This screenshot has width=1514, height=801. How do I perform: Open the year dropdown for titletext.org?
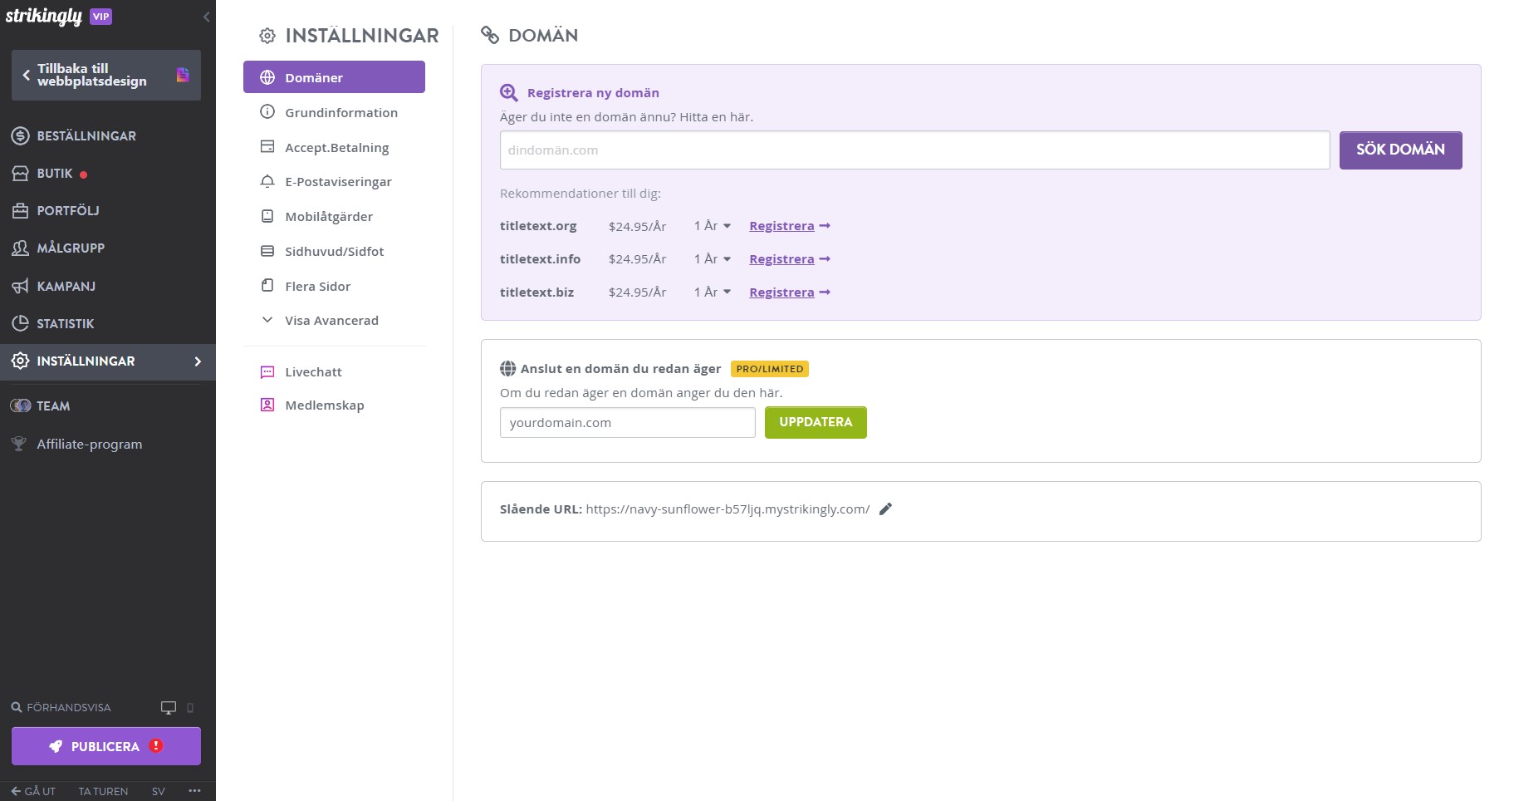(x=713, y=226)
